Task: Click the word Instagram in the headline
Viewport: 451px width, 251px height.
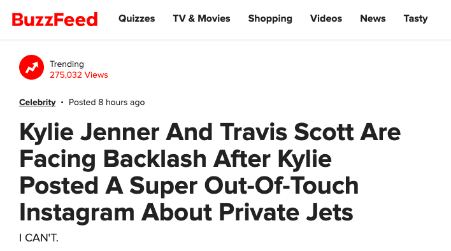Action: [77, 213]
